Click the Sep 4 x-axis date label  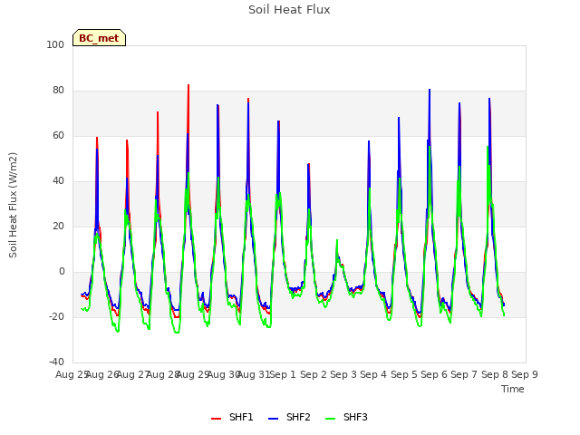pos(373,374)
